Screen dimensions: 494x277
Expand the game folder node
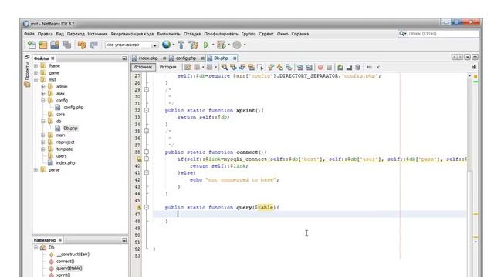(36, 73)
